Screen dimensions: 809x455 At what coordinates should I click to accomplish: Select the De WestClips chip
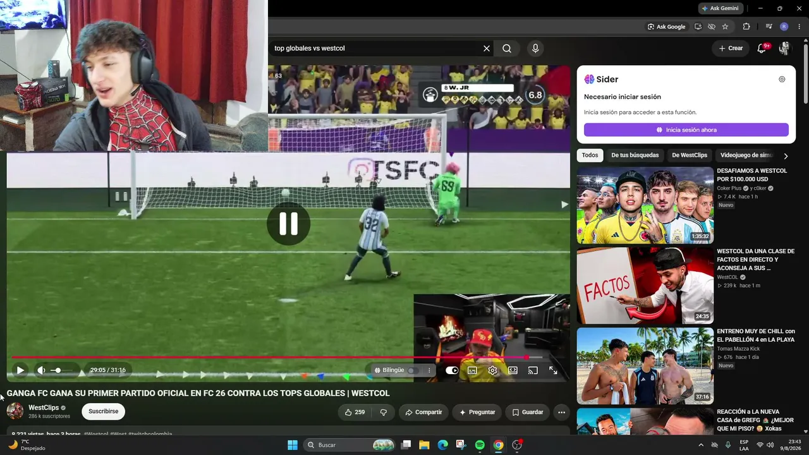(x=690, y=155)
